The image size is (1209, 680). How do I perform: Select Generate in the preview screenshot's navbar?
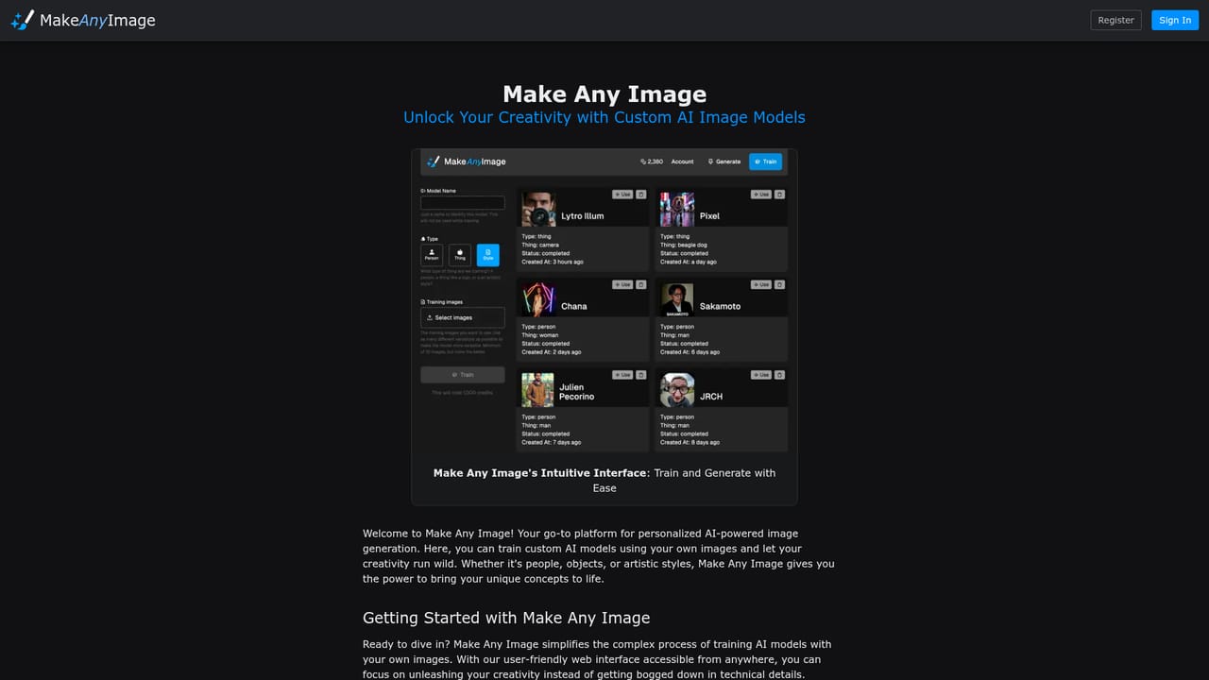pyautogui.click(x=724, y=161)
